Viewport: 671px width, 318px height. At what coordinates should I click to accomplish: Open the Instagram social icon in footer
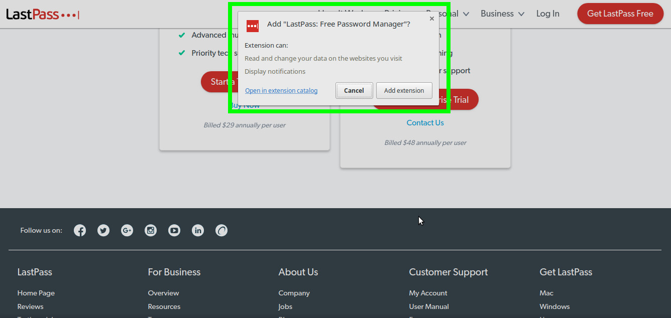tap(151, 230)
